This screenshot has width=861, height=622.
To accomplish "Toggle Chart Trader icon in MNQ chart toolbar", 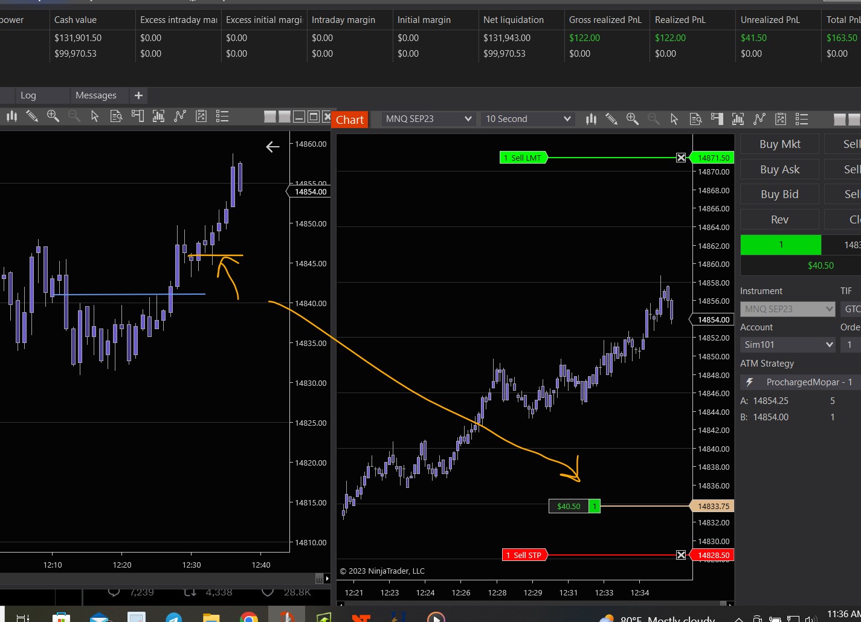I will (717, 119).
